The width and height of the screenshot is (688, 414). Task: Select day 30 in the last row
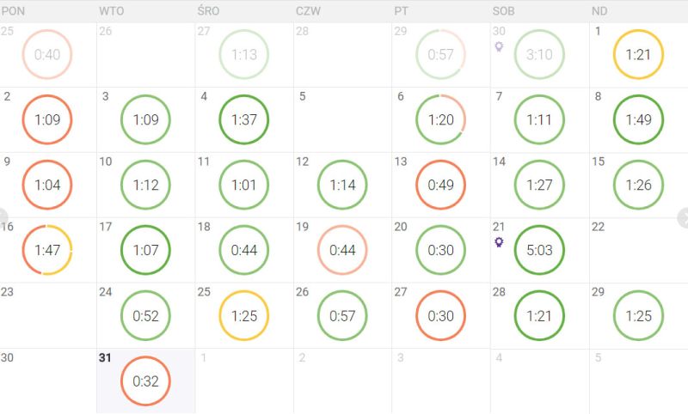[x=48, y=381]
